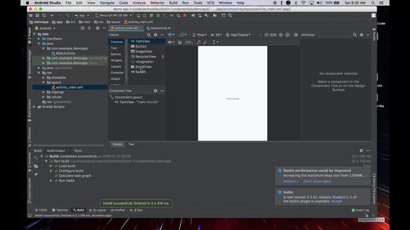Expand the Run tasks build node
Screen dimensions: 410x230
pos(51,180)
